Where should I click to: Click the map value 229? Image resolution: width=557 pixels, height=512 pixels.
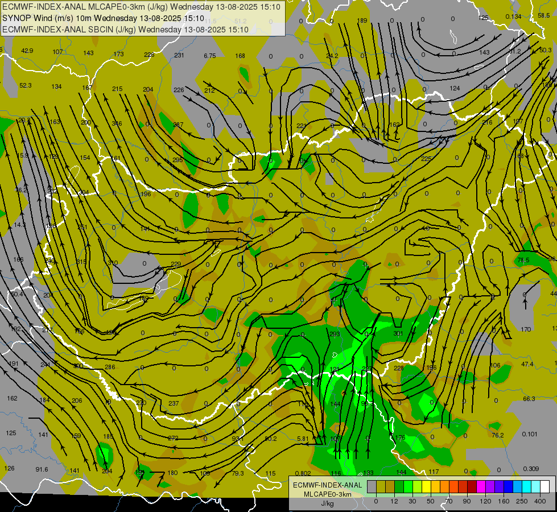coord(176,264)
